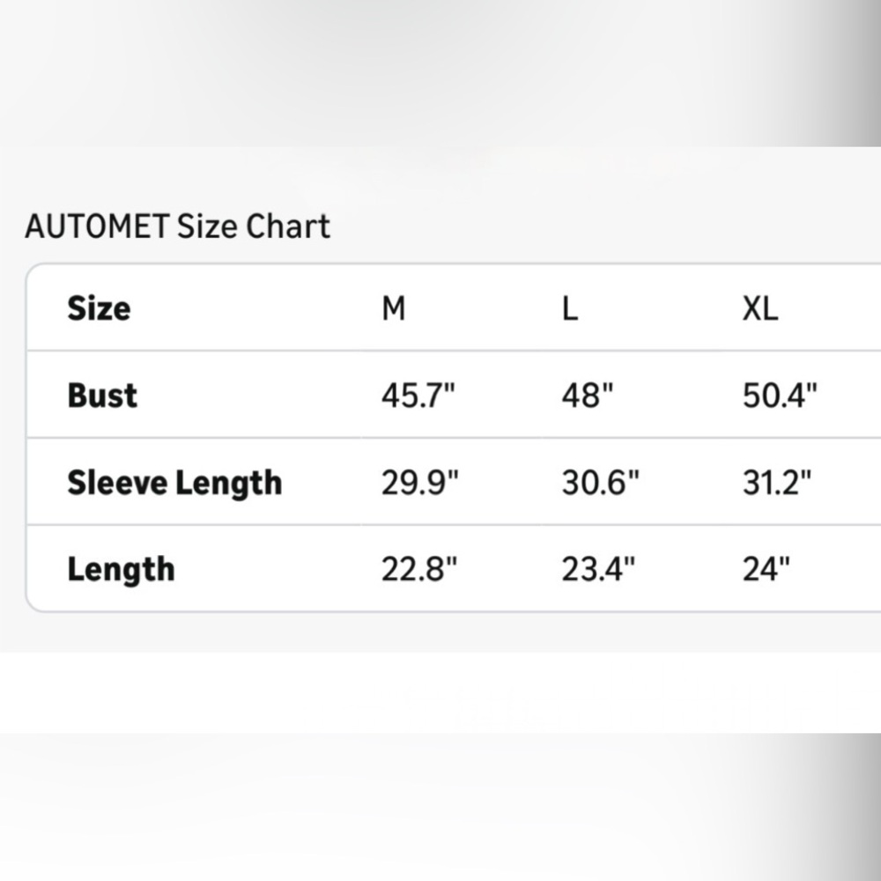
Task: Select the Size row header
Action: (x=99, y=307)
